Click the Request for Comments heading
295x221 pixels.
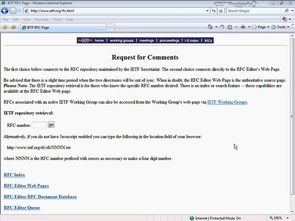tap(145, 57)
